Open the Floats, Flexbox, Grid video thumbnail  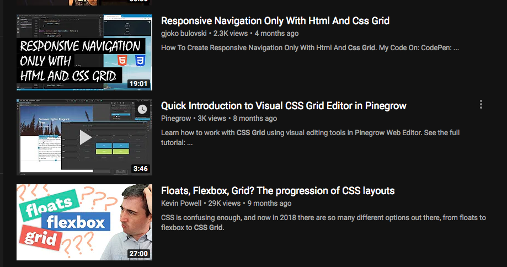coord(84,222)
